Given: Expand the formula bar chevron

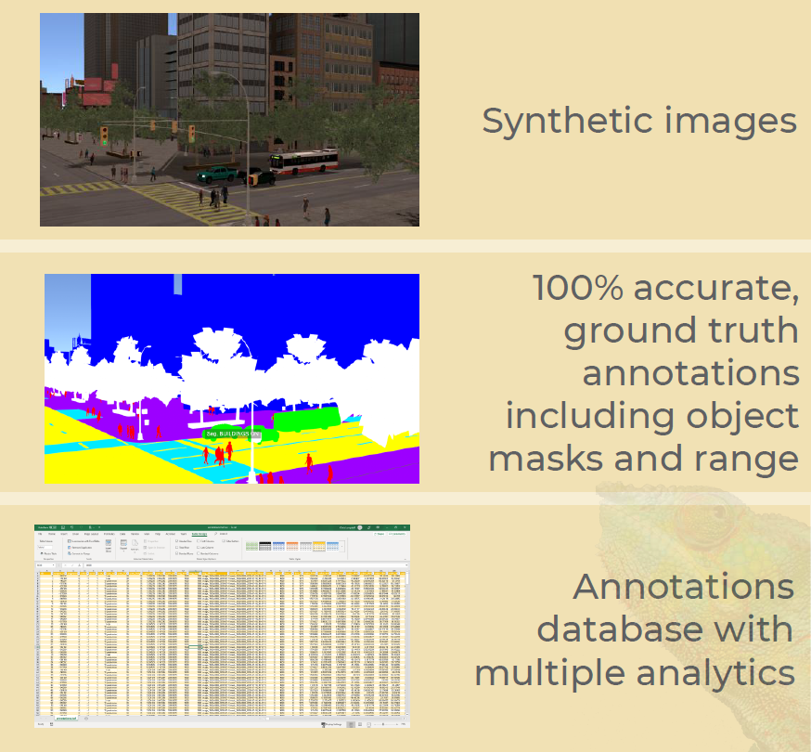Looking at the screenshot, I should click(x=405, y=564).
